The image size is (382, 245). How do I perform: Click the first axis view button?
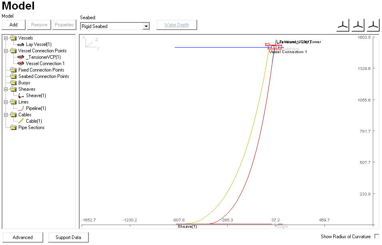pyautogui.click(x=343, y=25)
